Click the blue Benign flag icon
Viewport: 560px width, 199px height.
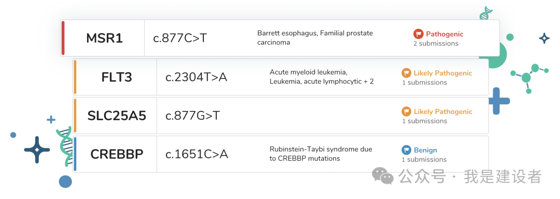pos(406,150)
